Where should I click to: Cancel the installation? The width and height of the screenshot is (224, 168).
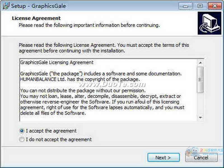(x=201, y=157)
